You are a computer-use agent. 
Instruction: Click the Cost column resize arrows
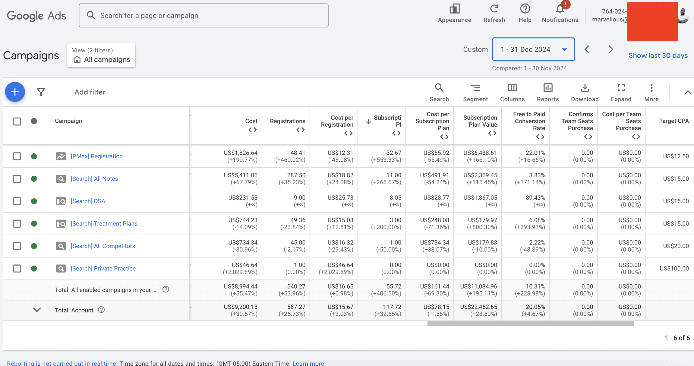pyautogui.click(x=252, y=130)
